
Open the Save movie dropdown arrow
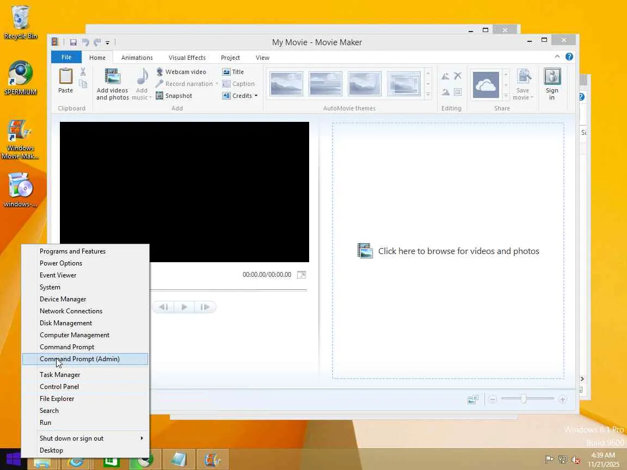point(532,97)
